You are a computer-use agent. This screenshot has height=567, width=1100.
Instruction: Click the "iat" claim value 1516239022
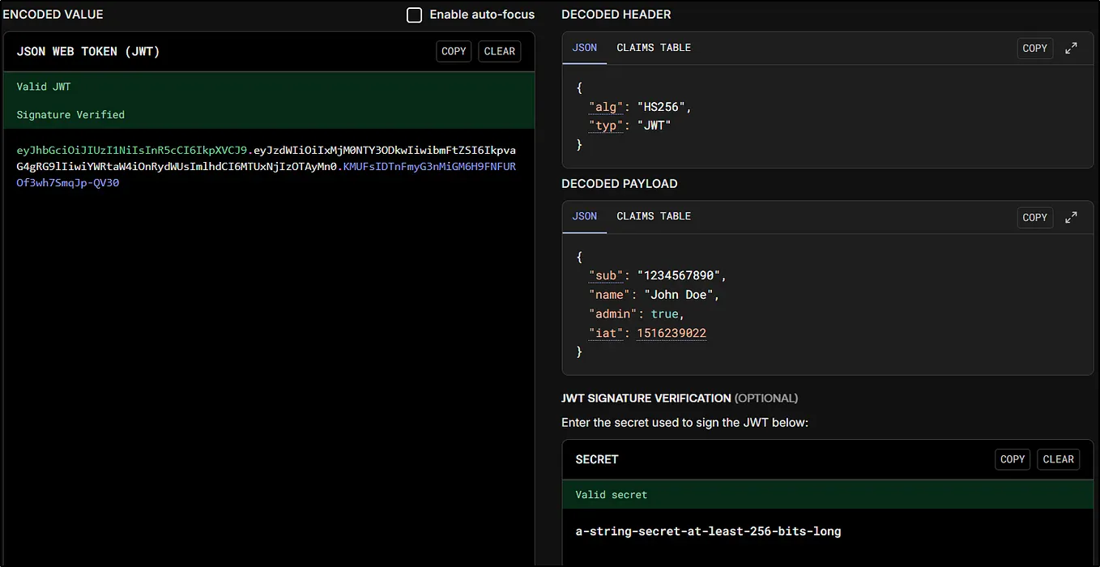(672, 333)
